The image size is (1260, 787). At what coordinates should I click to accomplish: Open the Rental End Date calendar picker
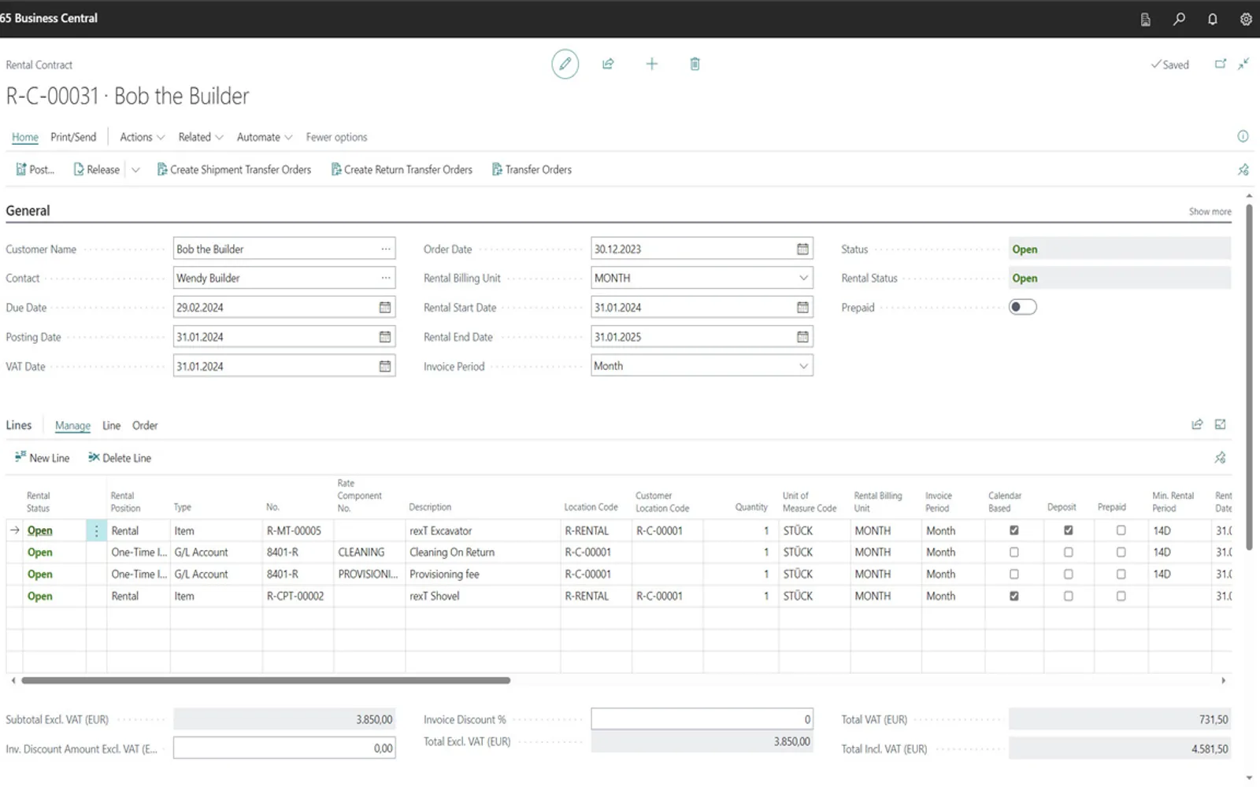tap(802, 337)
